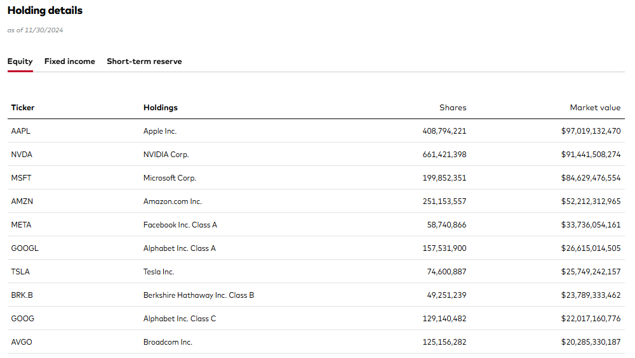Click the Amazon.com Inc. holding
The image size is (635, 358).
(x=173, y=201)
